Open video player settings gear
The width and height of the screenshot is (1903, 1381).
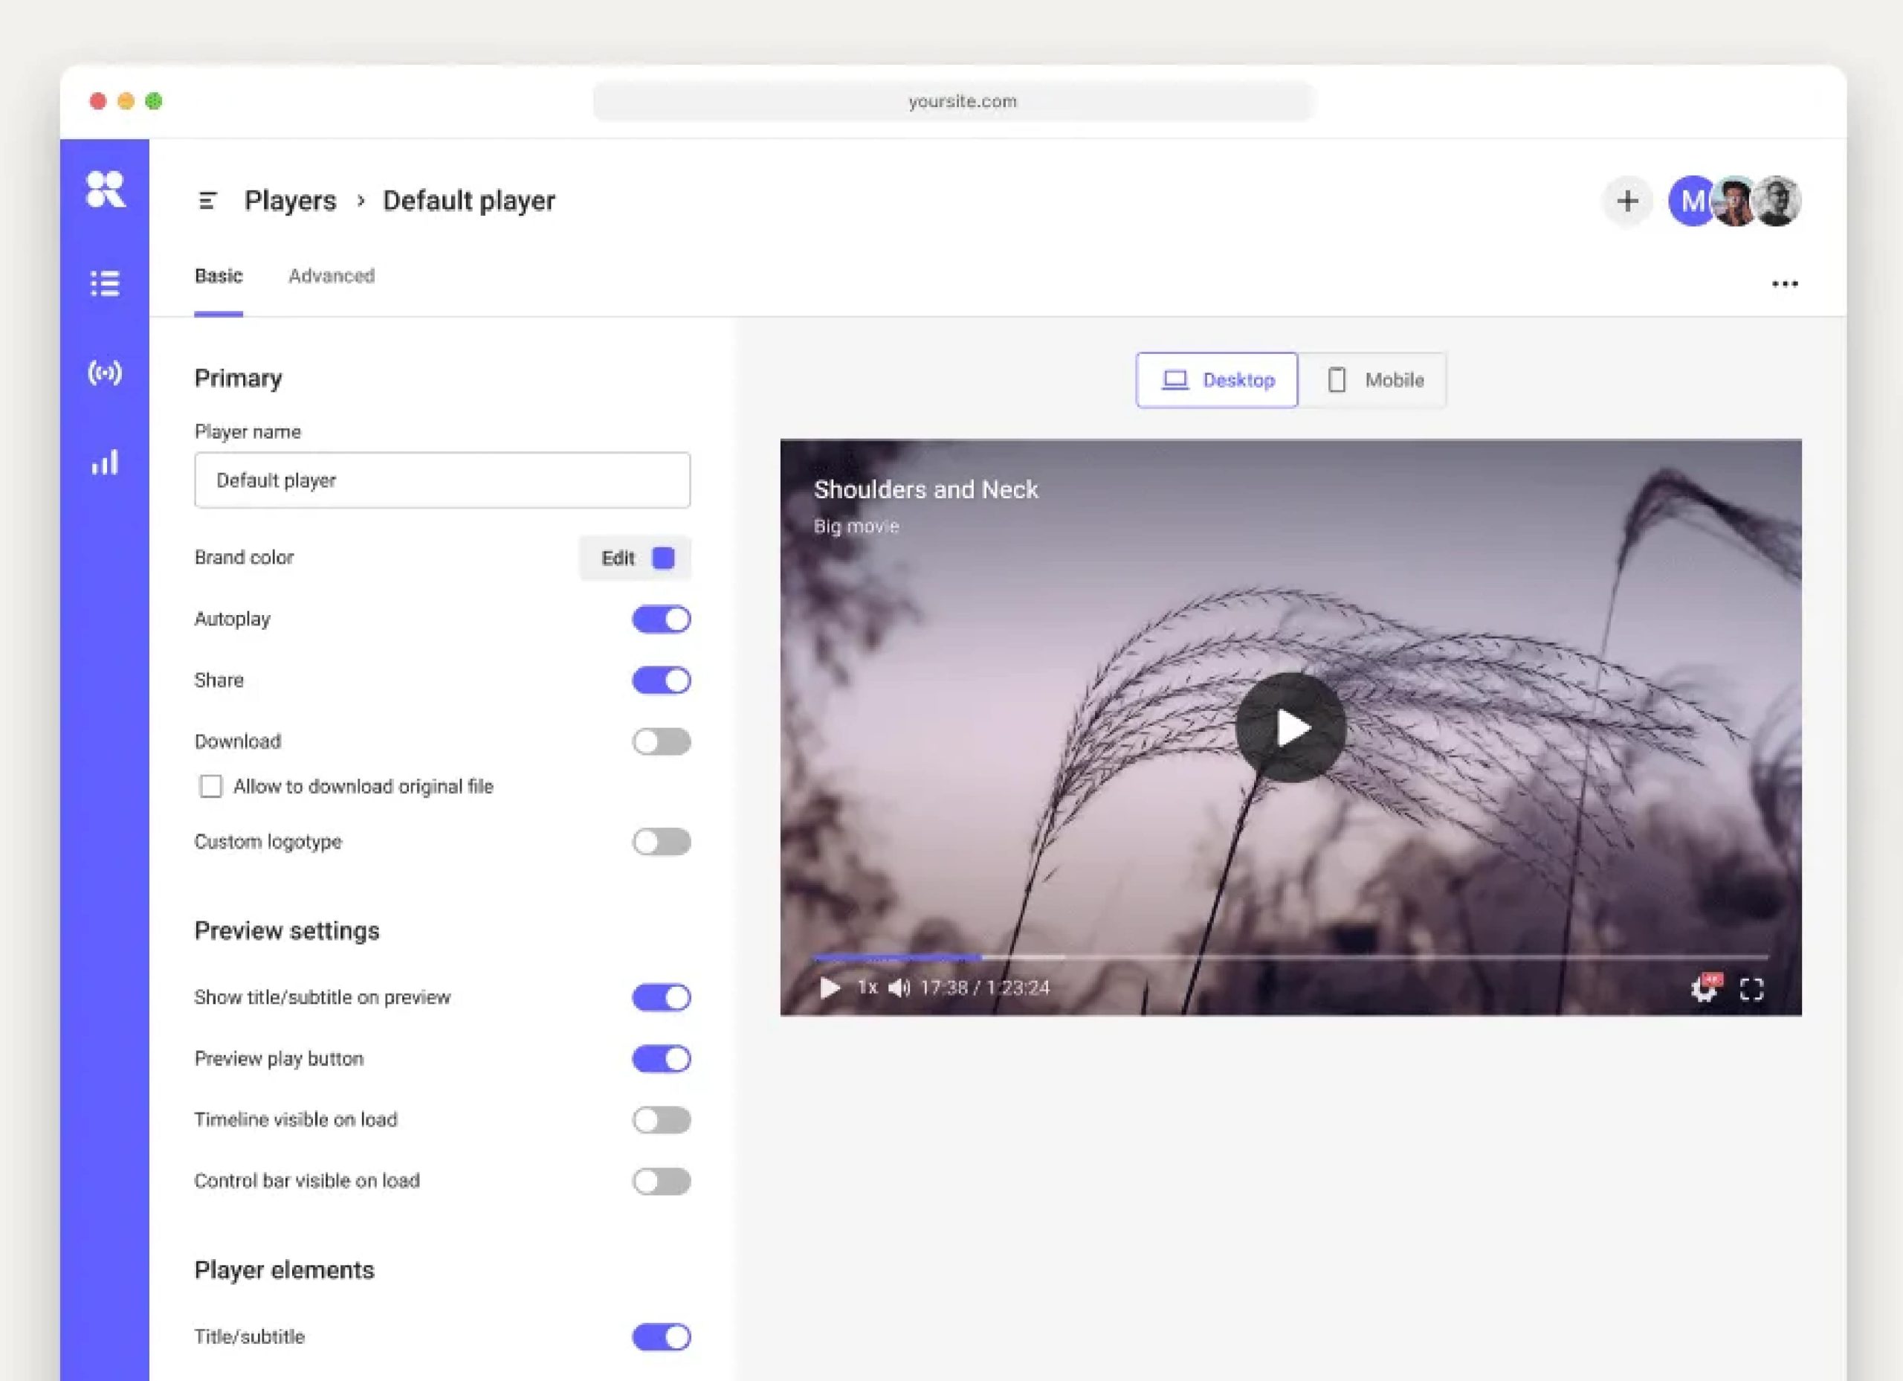(1703, 989)
